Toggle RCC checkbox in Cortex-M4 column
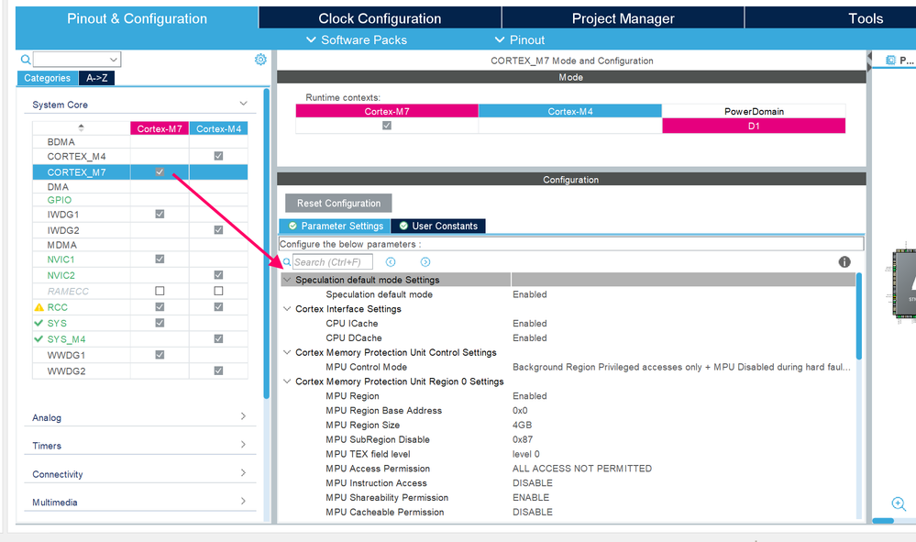Viewport: 916px width, 542px height. pyautogui.click(x=218, y=306)
